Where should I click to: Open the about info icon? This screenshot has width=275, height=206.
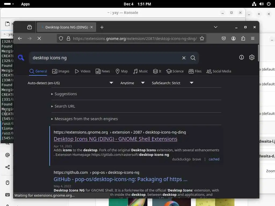[x=241, y=57]
